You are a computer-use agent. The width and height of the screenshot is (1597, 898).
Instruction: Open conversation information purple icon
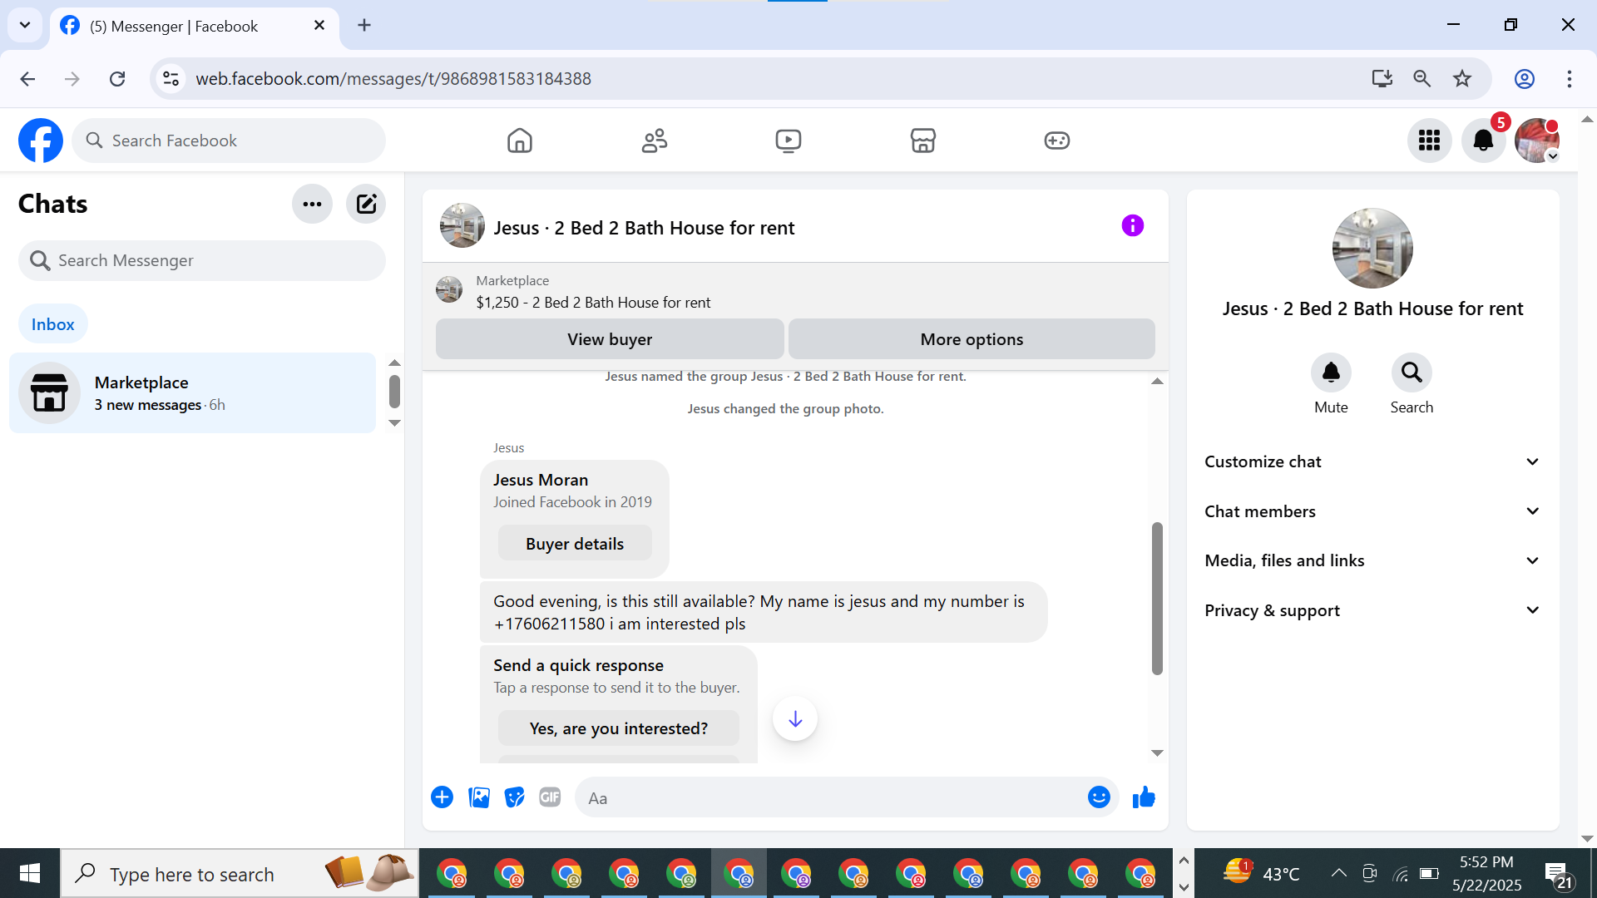point(1133,225)
